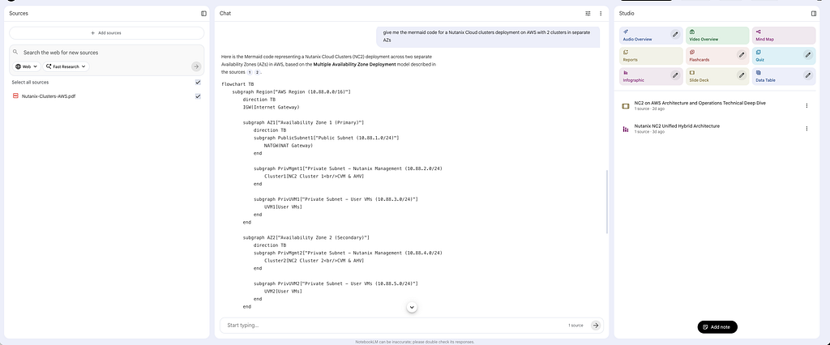Click the Nutanix-Clusters-AWS.pdf file icon
The width and height of the screenshot is (830, 345).
click(15, 96)
